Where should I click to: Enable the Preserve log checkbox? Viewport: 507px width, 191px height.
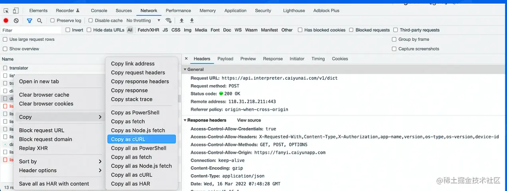click(53, 21)
